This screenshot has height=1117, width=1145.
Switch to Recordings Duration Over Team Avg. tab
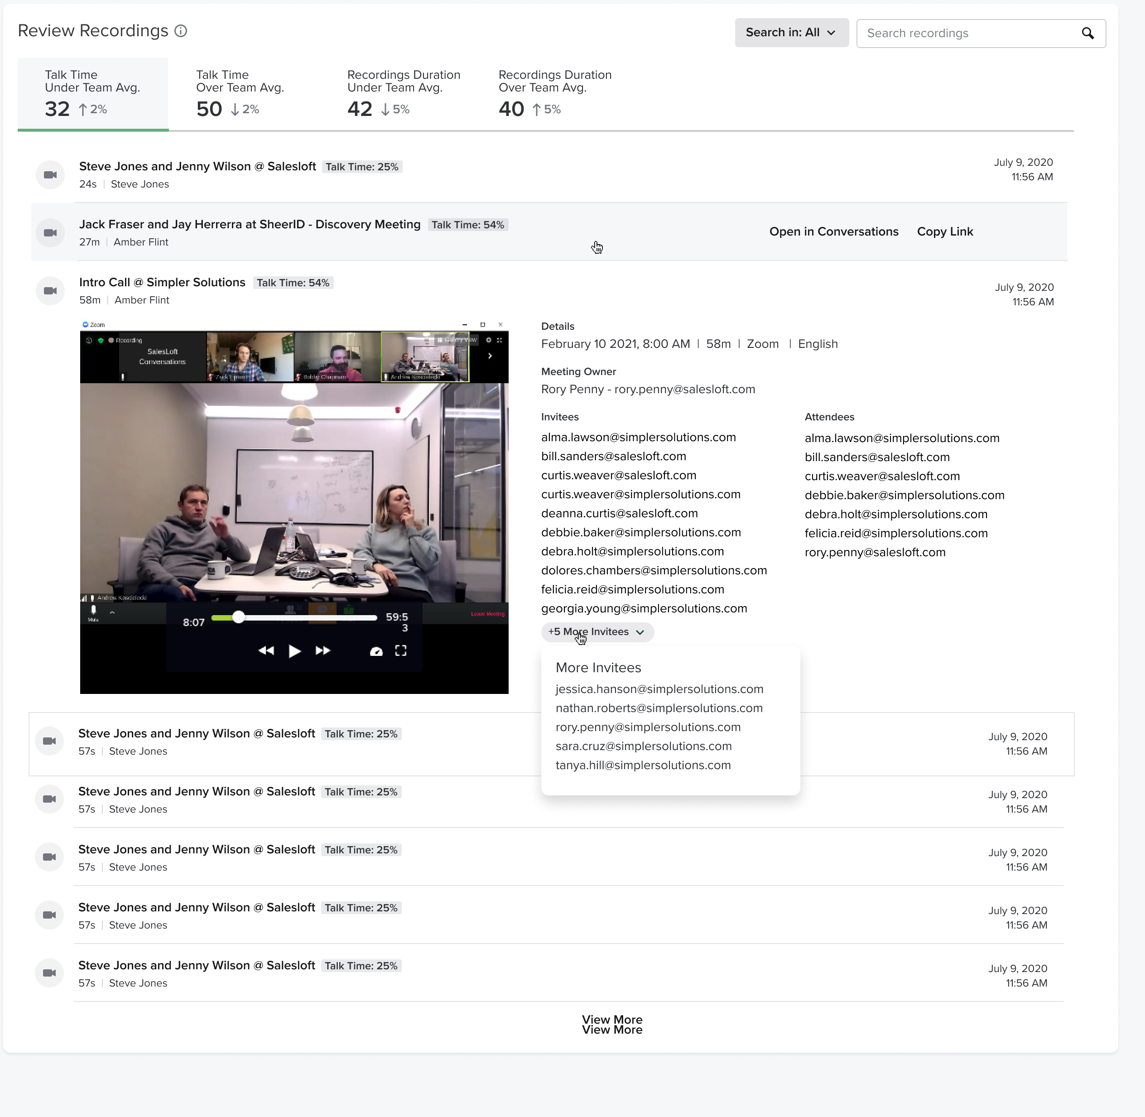click(554, 94)
